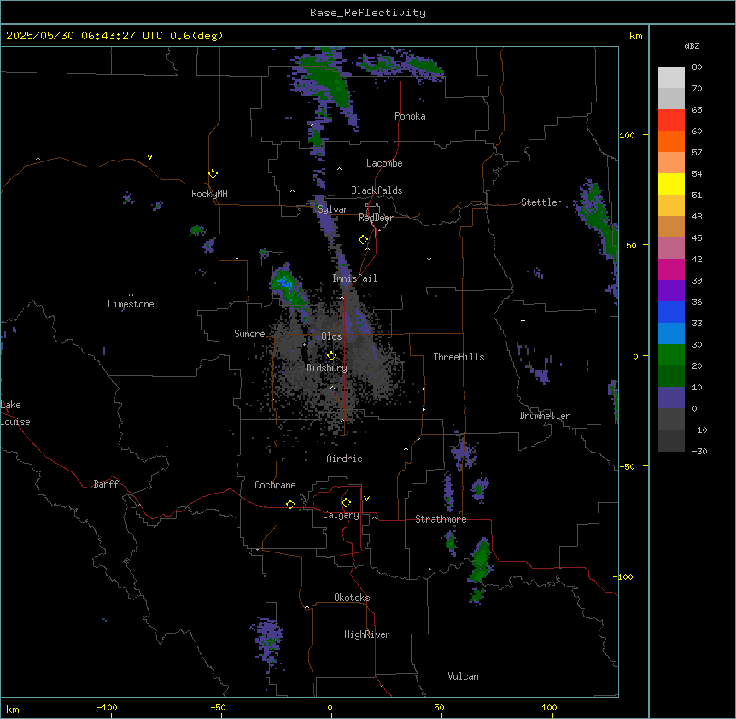
Task: Click the Vulcan label
Action: [464, 676]
